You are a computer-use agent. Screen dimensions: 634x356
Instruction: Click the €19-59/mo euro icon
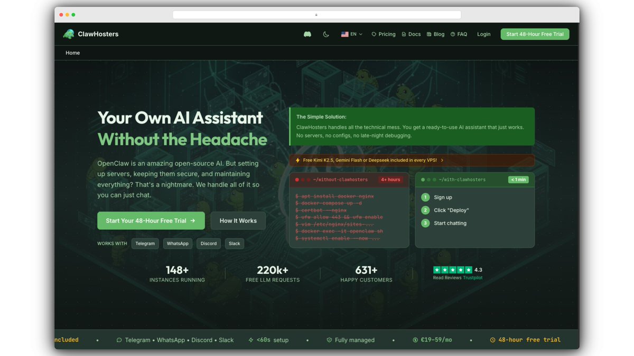(x=415, y=340)
